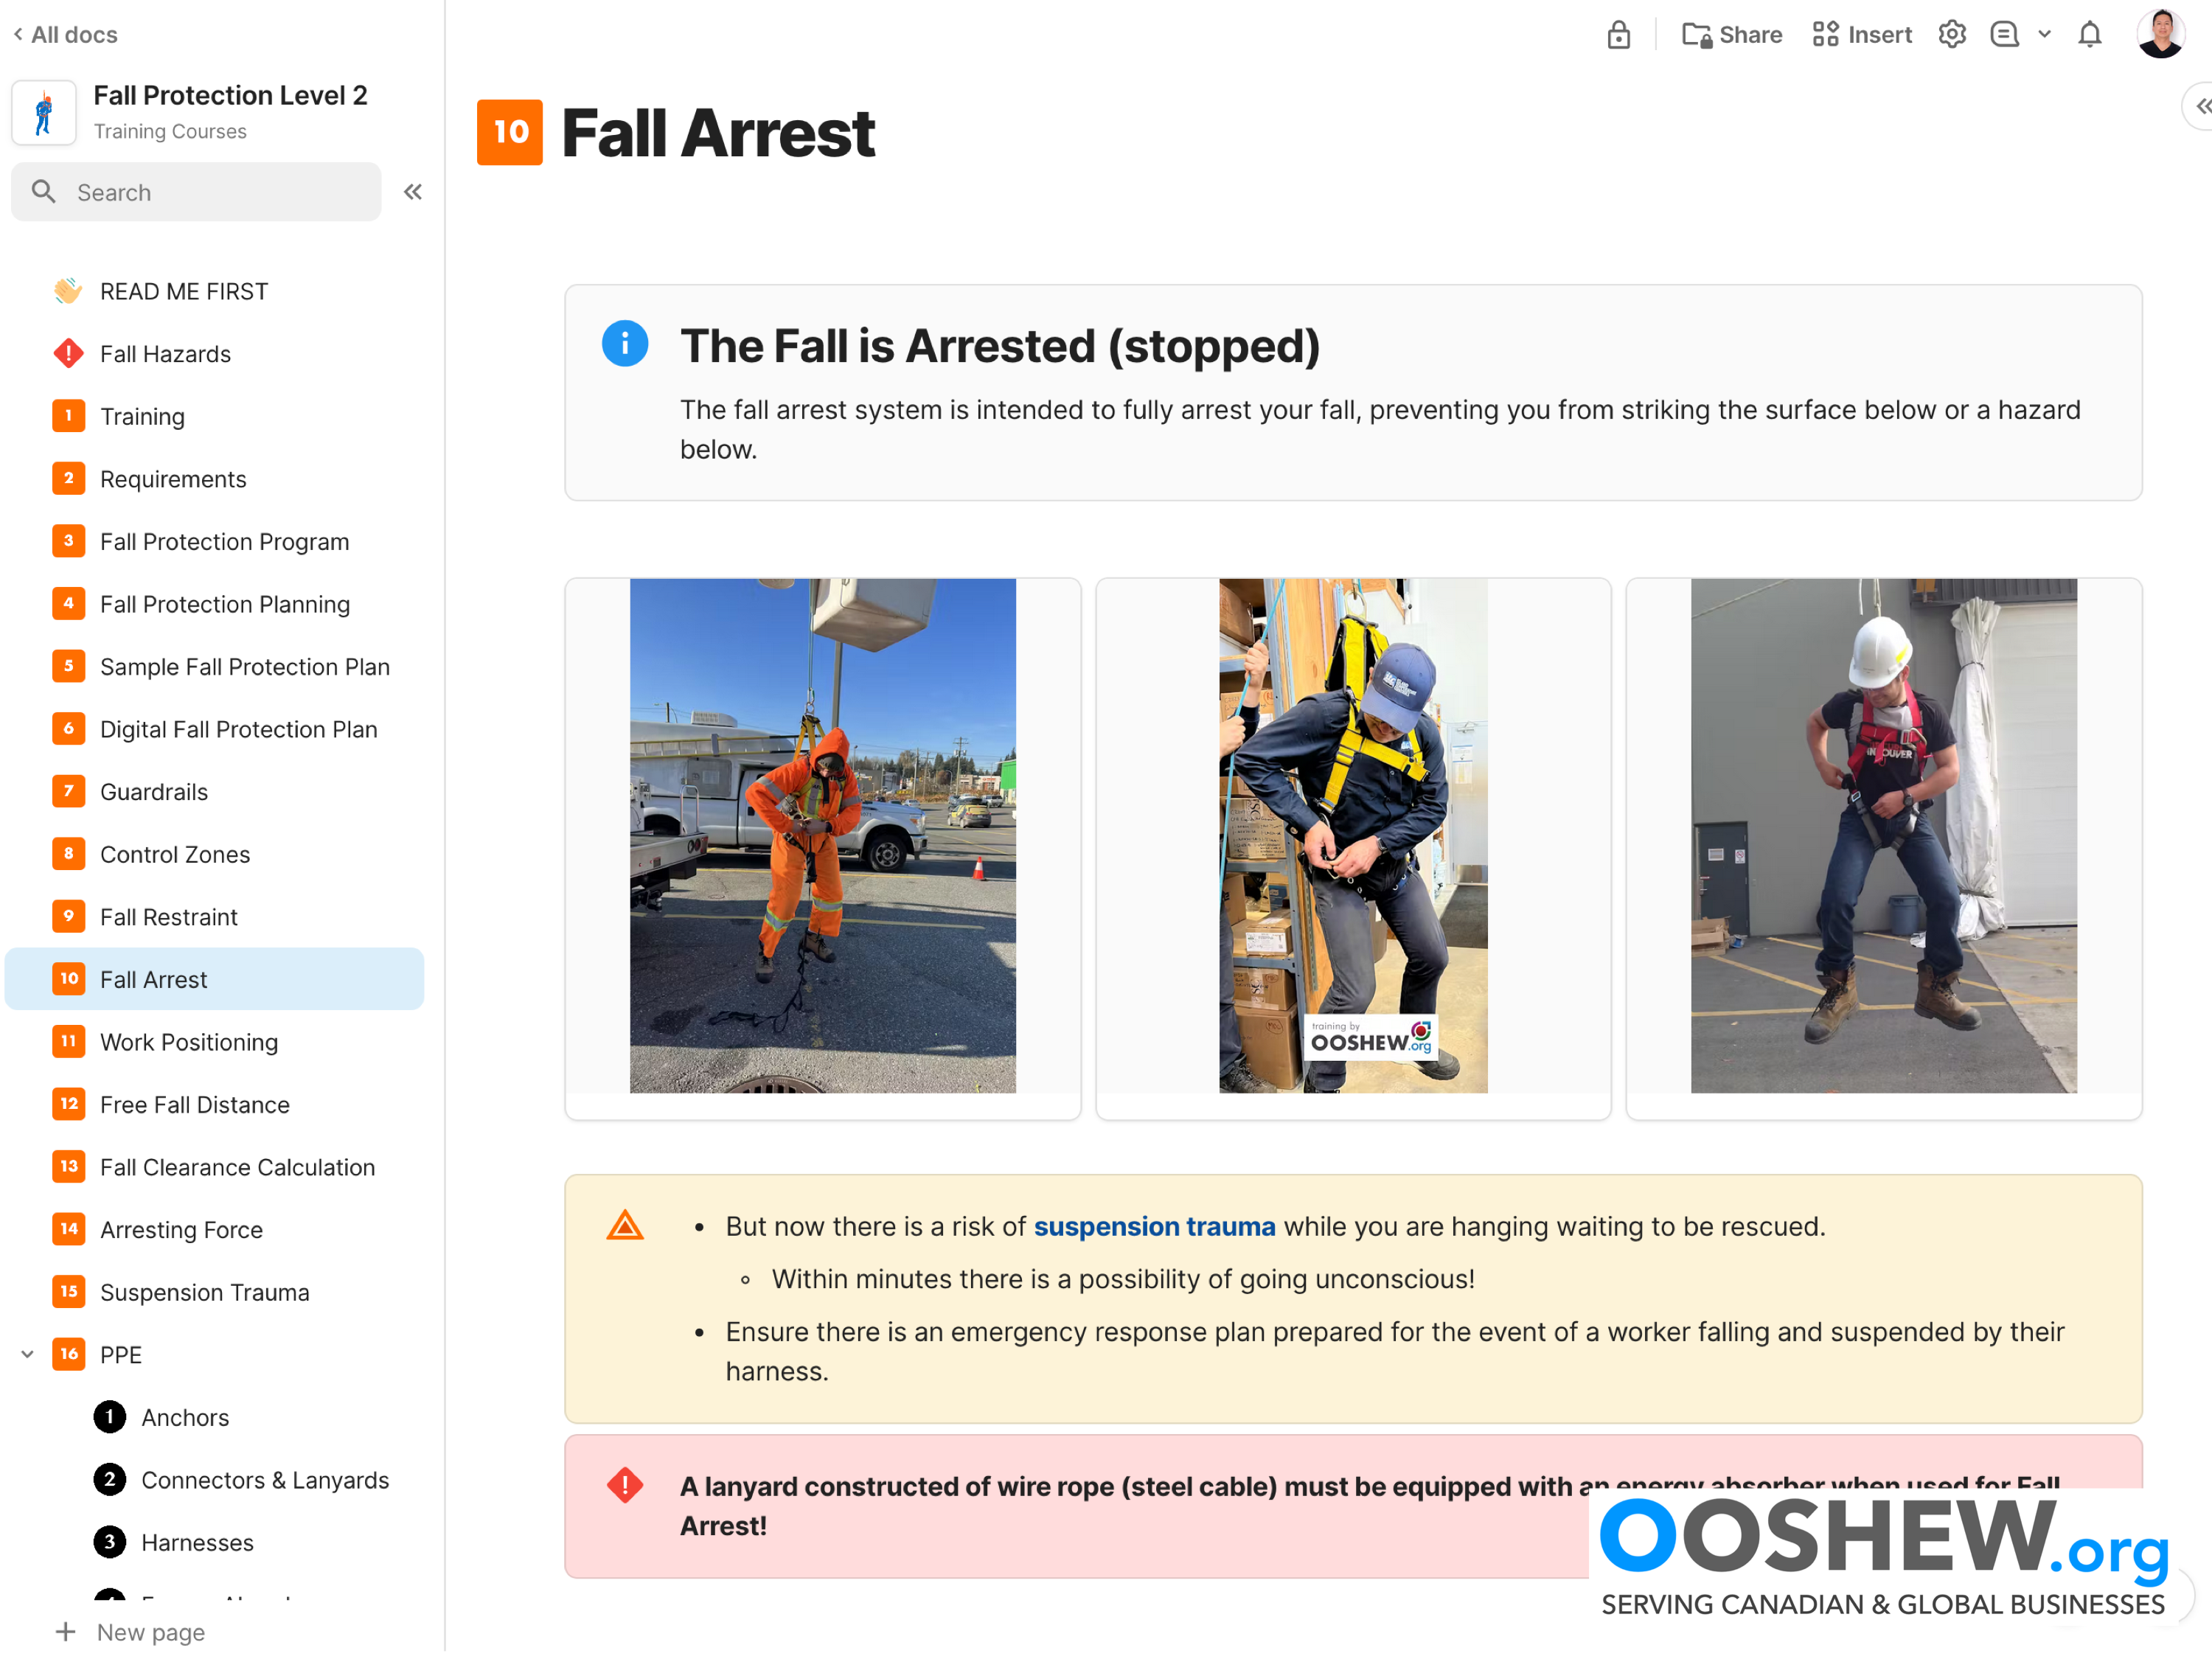Open the comments icon in toolbar
The image size is (2212, 1659).
pyautogui.click(x=2004, y=35)
